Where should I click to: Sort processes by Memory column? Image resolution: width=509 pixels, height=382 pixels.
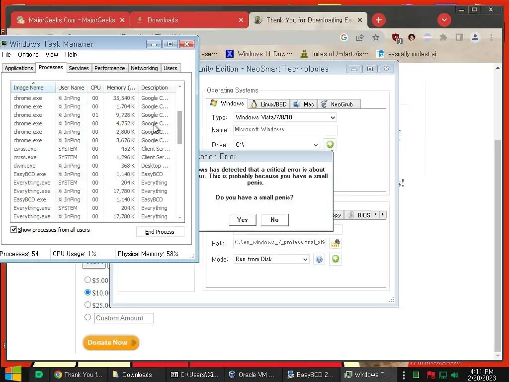tap(121, 88)
